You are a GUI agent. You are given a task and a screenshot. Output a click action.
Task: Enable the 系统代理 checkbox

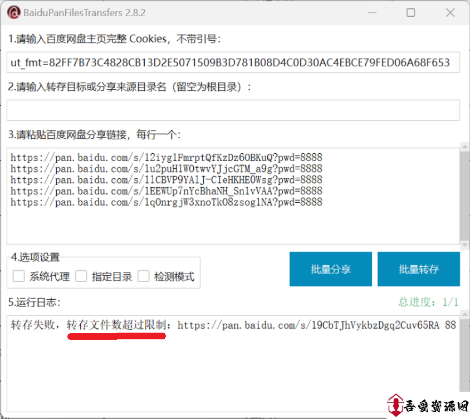coord(18,276)
